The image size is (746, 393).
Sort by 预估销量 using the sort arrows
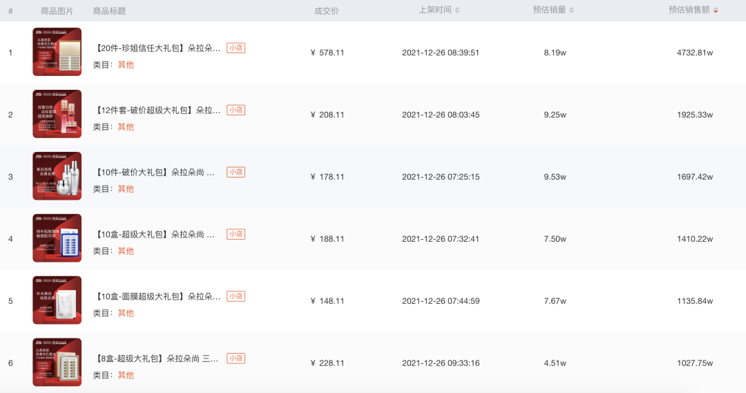click(x=571, y=10)
